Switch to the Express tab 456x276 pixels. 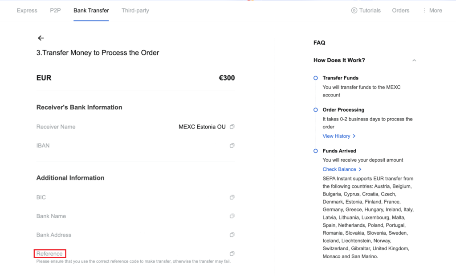pyautogui.click(x=27, y=11)
